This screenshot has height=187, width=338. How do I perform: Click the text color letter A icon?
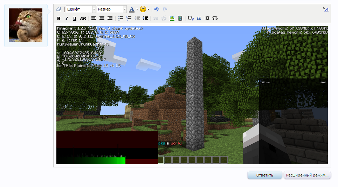point(131,9)
